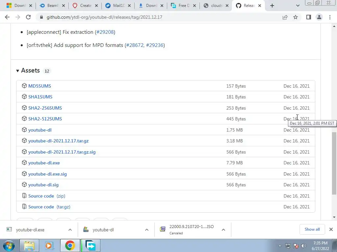Open options for youtube-dl.exe download

pyautogui.click(x=70, y=230)
